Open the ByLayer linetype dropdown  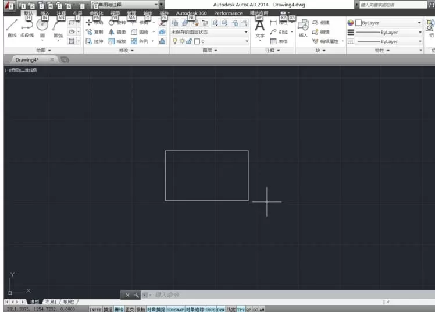point(388,41)
